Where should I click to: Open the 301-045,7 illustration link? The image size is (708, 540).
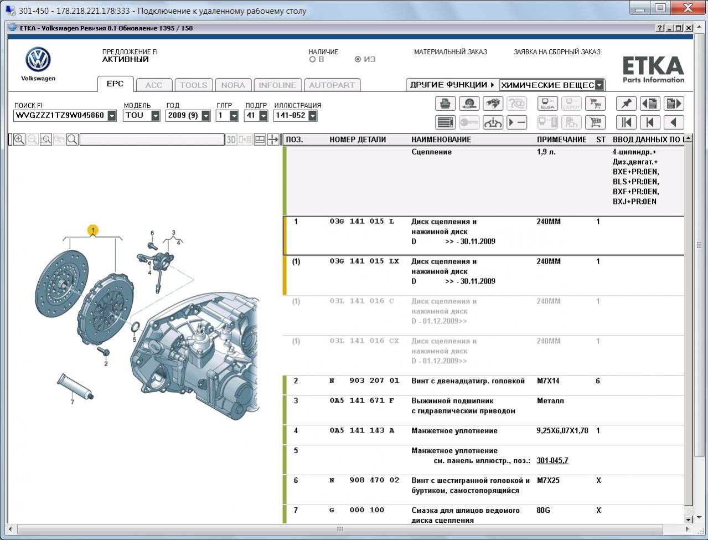coord(552,461)
